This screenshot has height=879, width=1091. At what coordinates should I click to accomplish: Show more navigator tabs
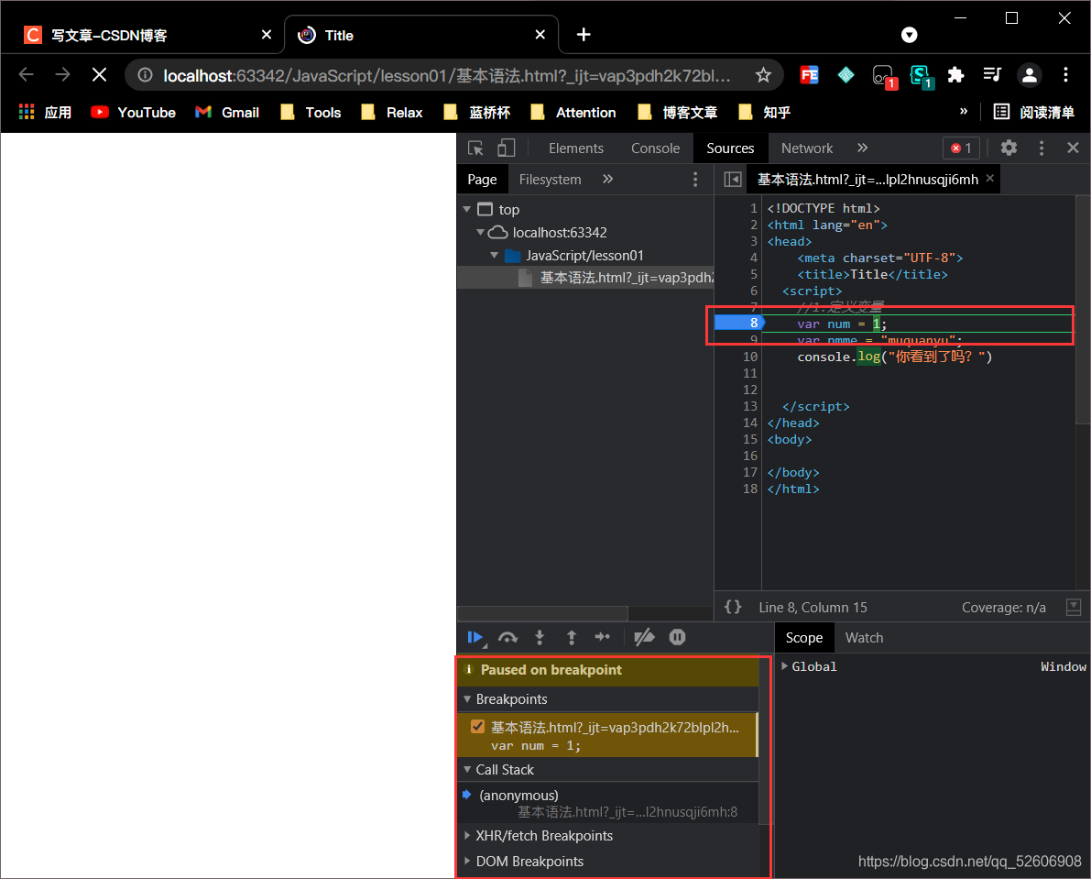(608, 180)
